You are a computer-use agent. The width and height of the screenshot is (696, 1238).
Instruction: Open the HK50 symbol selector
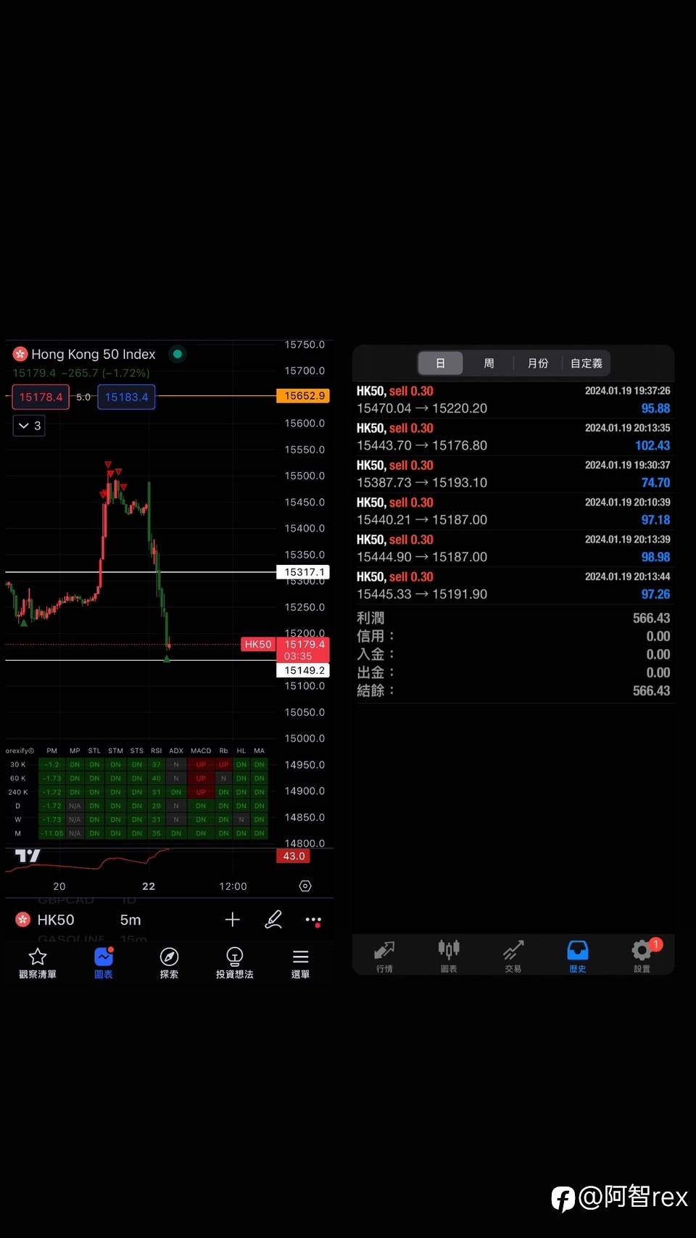(x=56, y=920)
